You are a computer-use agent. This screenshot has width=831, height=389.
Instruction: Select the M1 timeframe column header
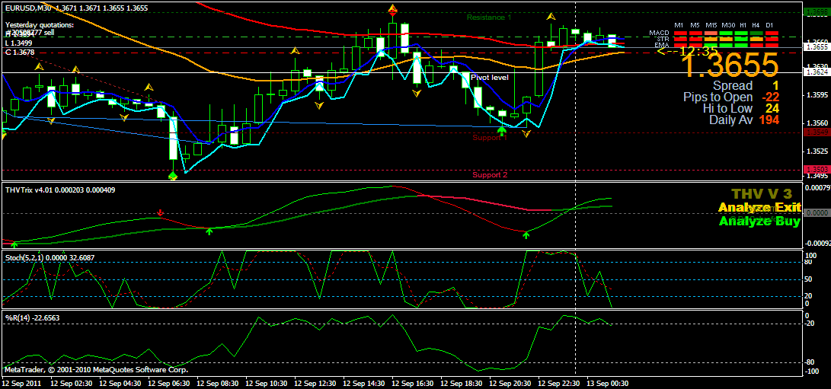point(679,25)
